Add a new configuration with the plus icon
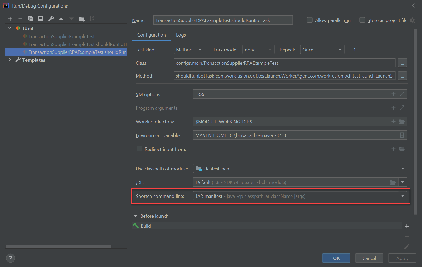The width and height of the screenshot is (422, 267). coord(10,19)
